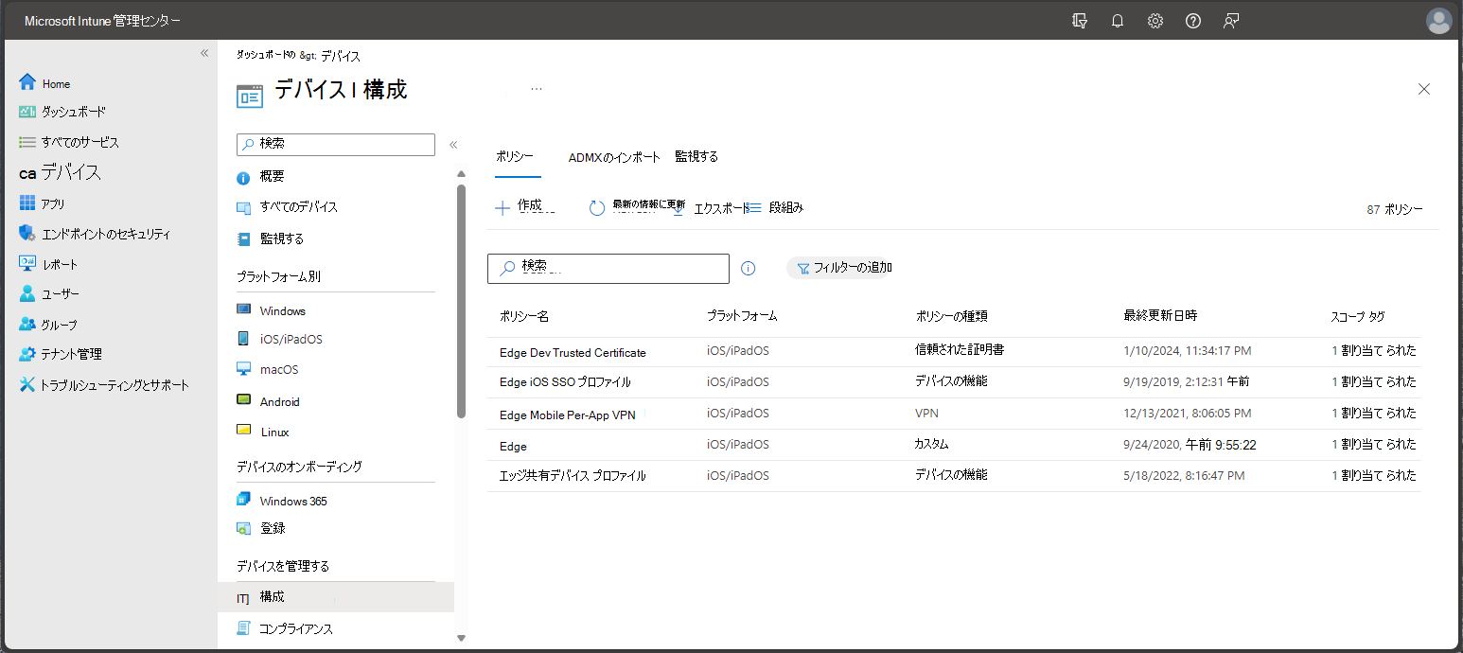This screenshot has height=653, width=1463.
Task: Click the Windows platform icon
Action: [243, 309]
